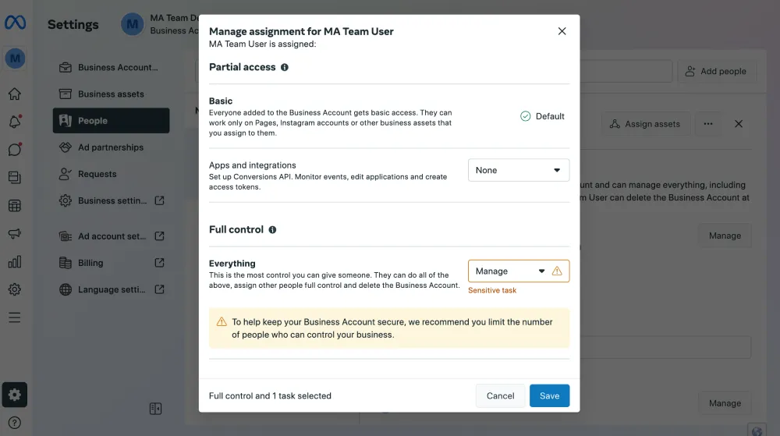Click the Meta logo icon
This screenshot has height=436, width=780.
pyautogui.click(x=15, y=23)
